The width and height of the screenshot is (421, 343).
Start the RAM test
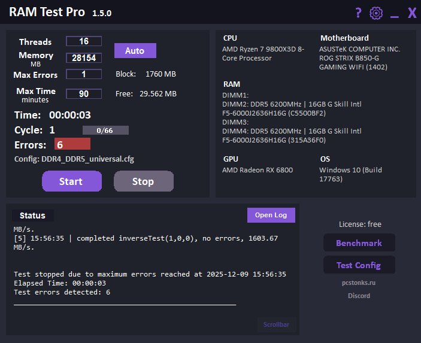[72, 181]
